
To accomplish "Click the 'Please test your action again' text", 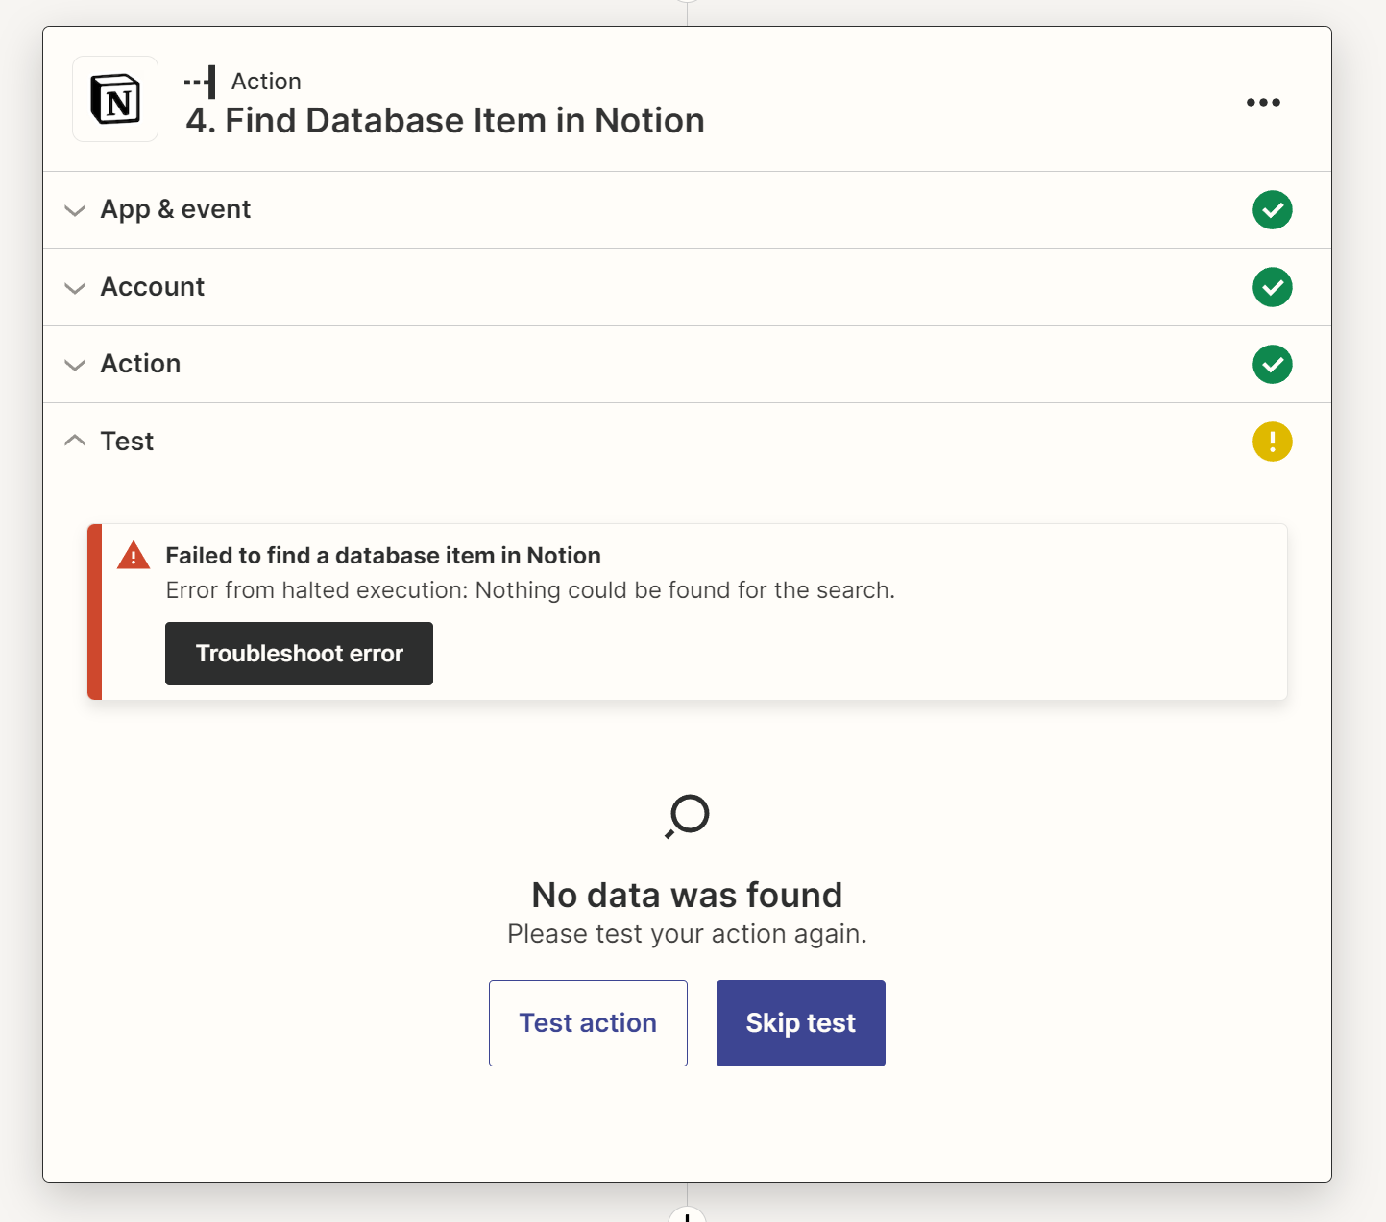I will coord(687,934).
